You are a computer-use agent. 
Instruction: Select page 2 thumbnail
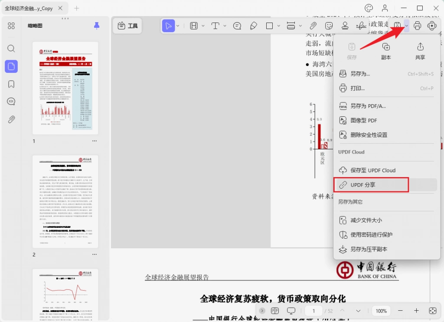pos(65,201)
